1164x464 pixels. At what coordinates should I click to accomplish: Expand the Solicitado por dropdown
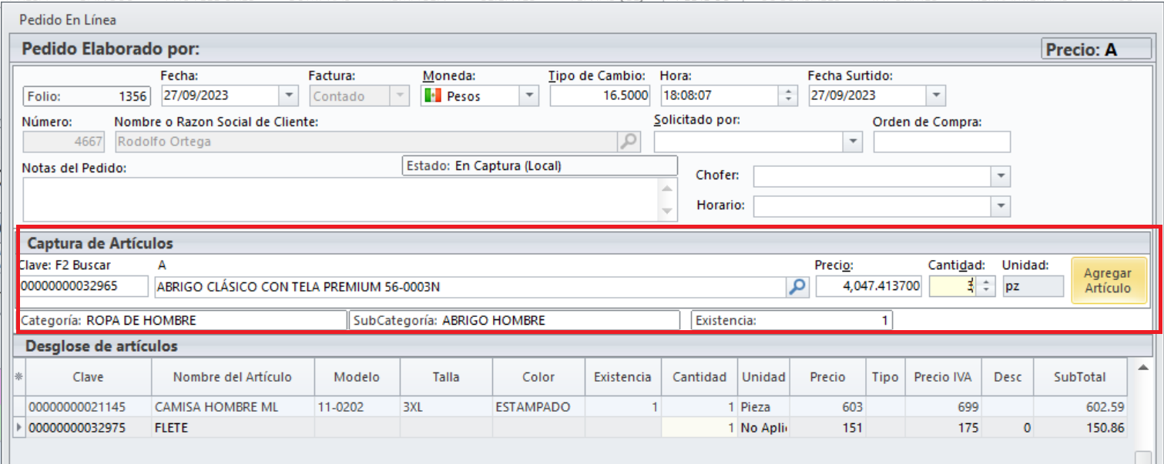[x=852, y=142]
